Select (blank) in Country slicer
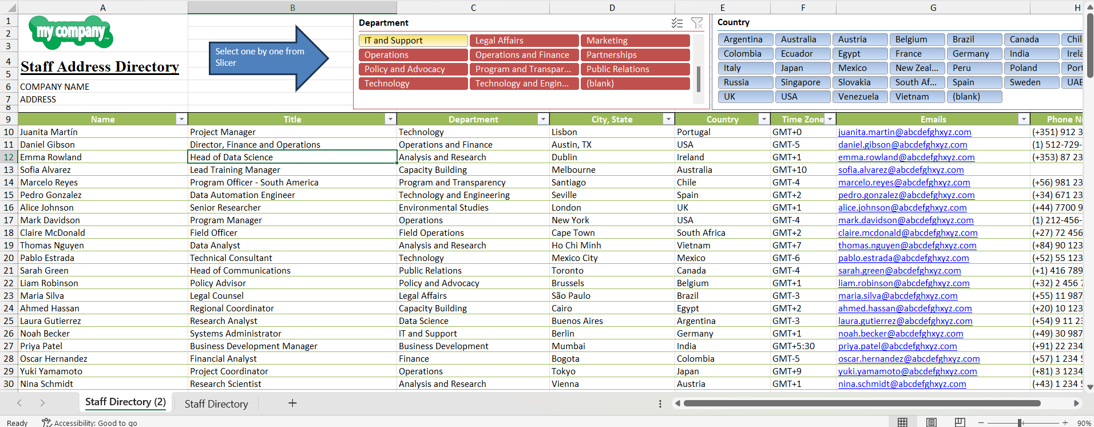The image size is (1094, 427). click(974, 97)
